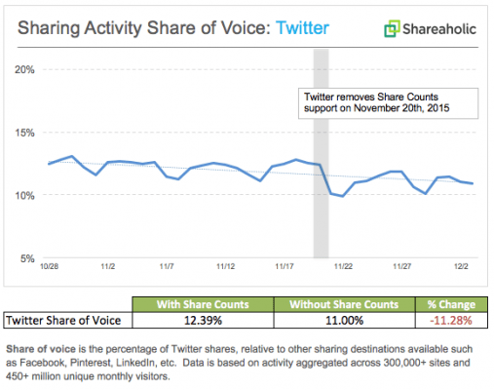Click the gray November 20th highlight bar
494x390 pixels.
[321, 153]
